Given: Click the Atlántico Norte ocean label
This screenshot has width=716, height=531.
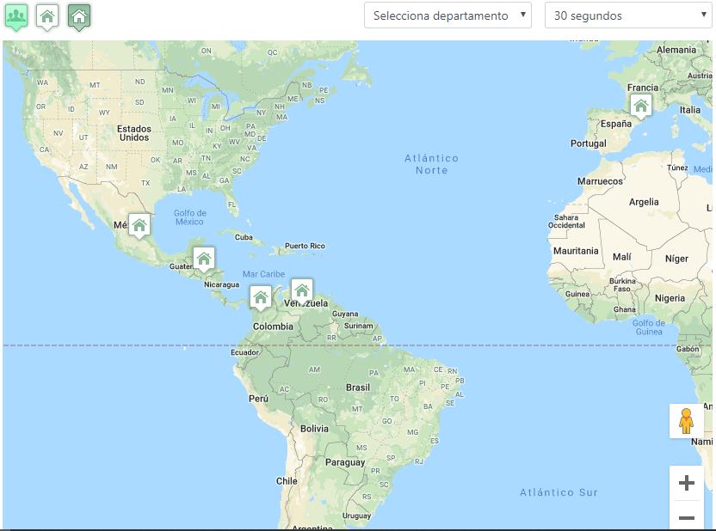Looking at the screenshot, I should pos(431,164).
